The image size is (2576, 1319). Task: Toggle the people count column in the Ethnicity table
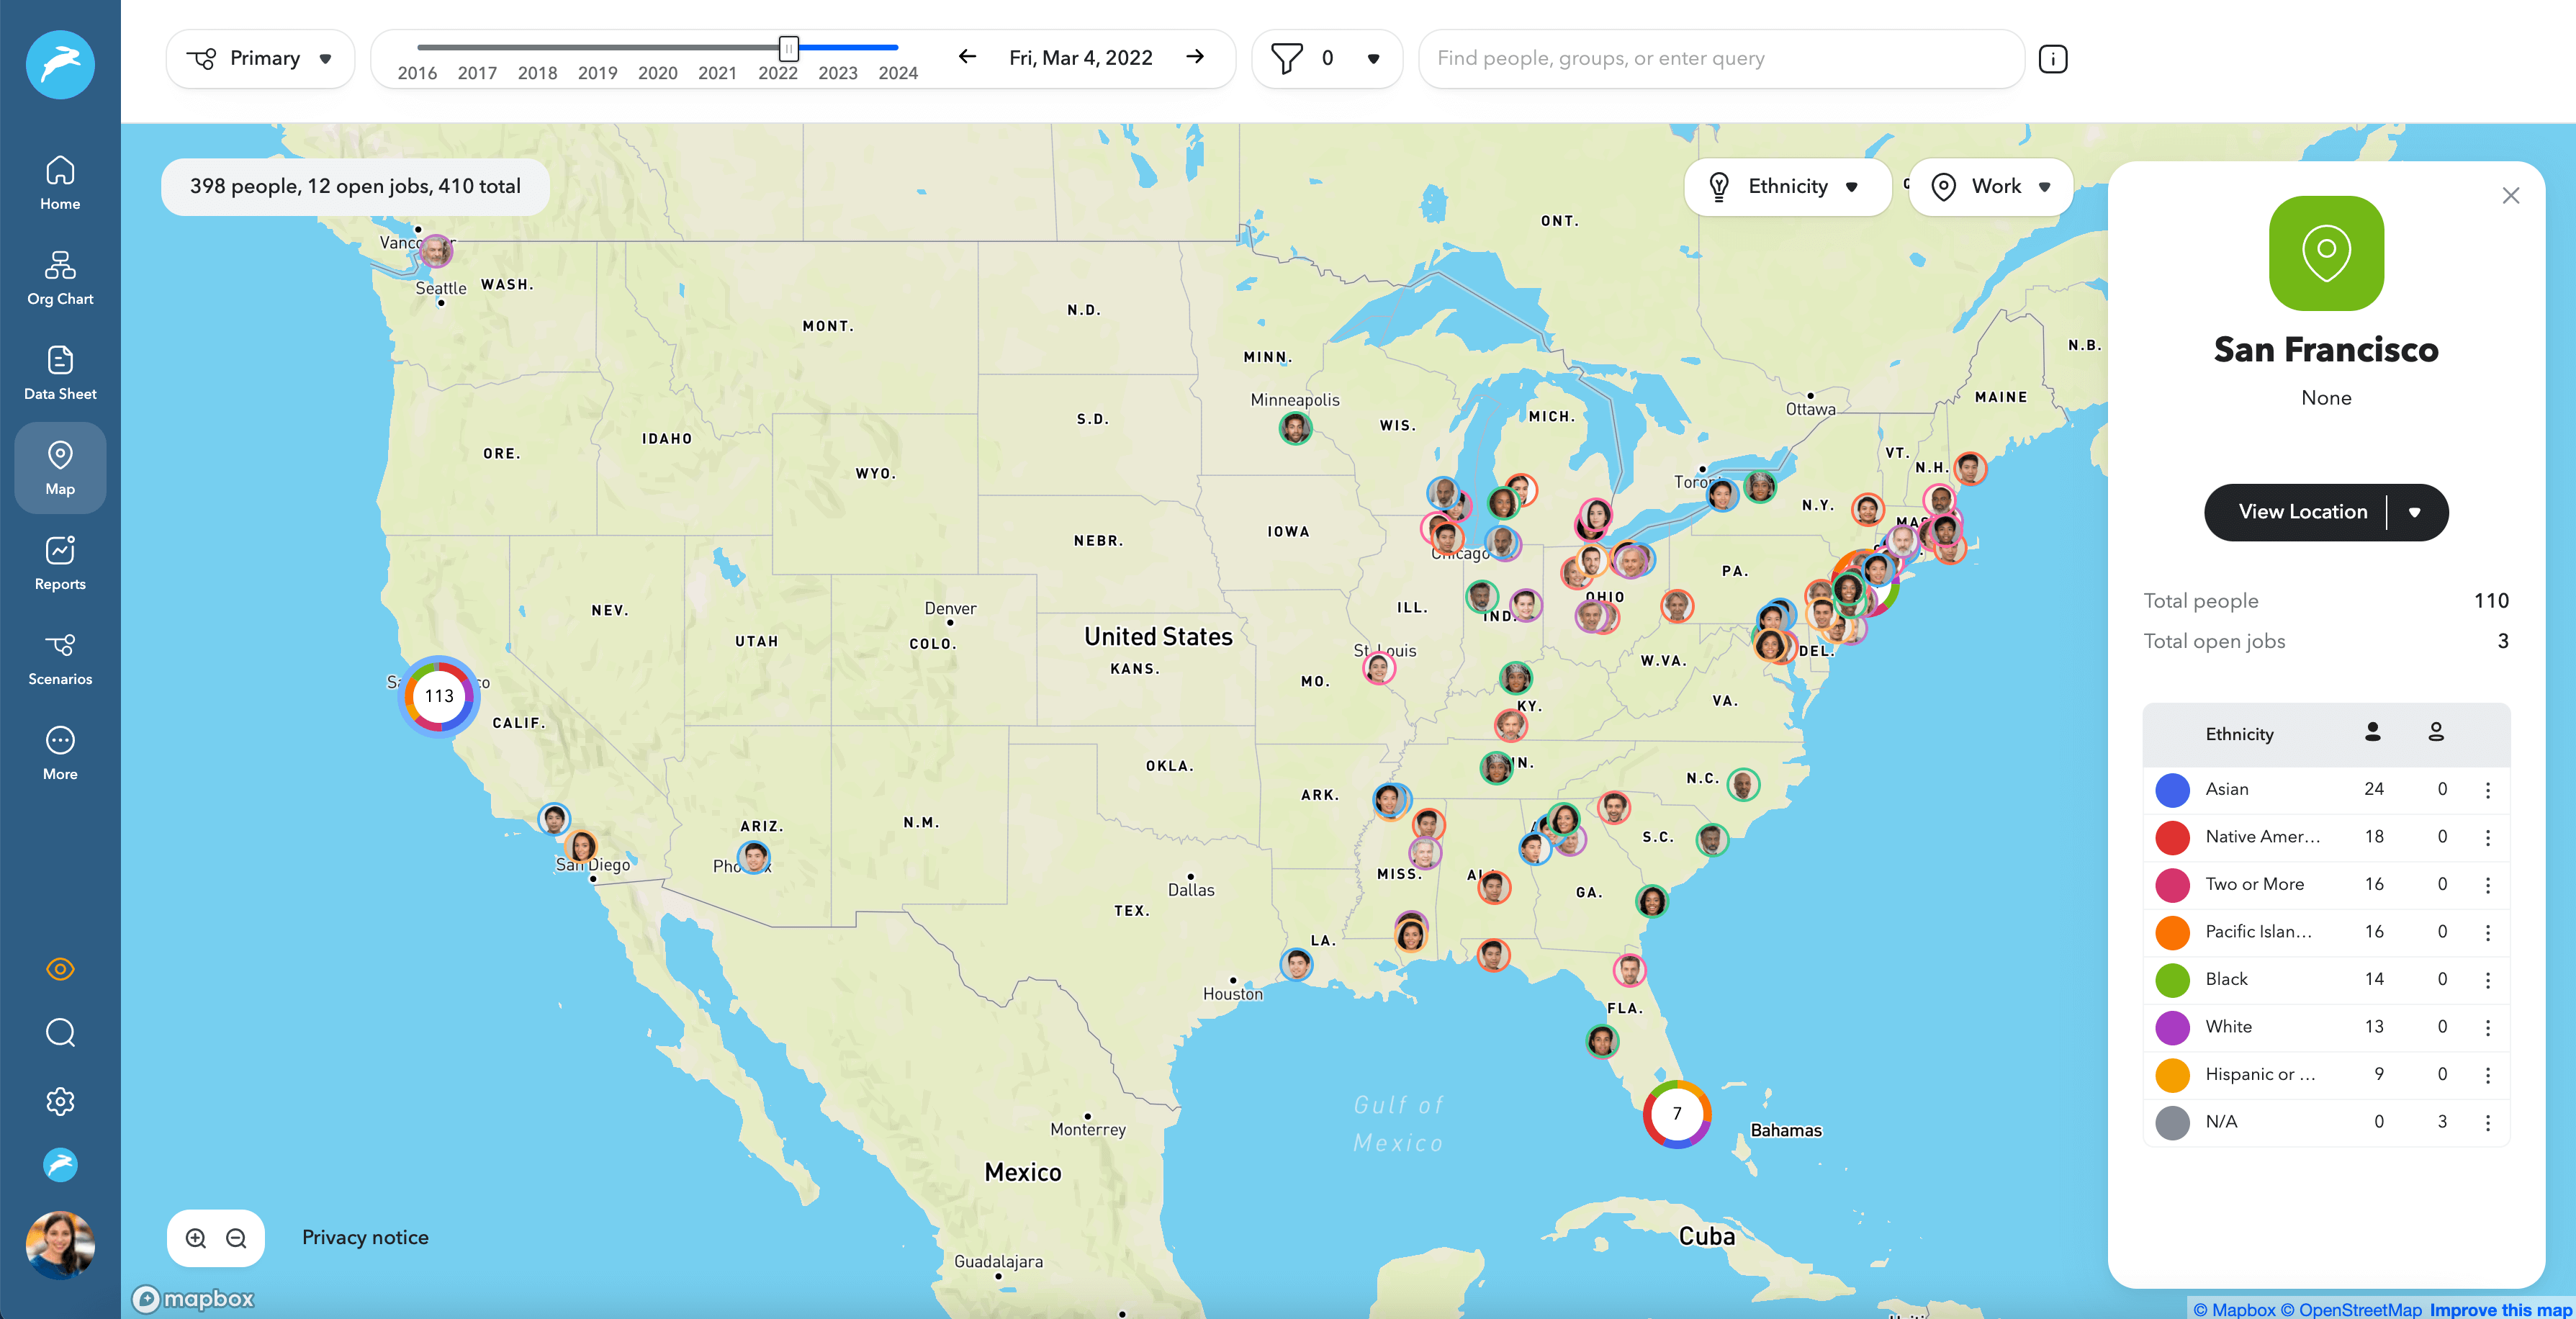(x=2374, y=733)
